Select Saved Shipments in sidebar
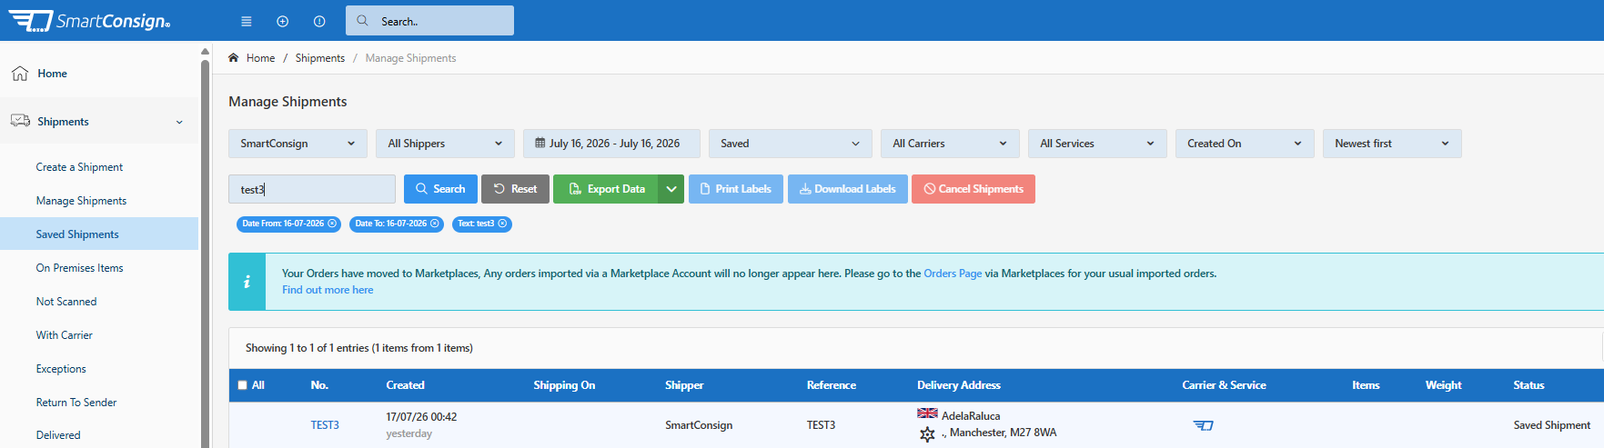Screen dimensions: 1604x448 tap(99, 234)
